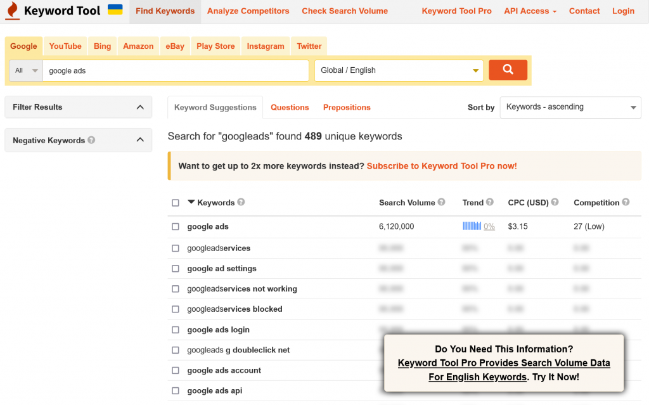The width and height of the screenshot is (649, 405).
Task: Tick the google ads account checkbox
Action: 176,370
